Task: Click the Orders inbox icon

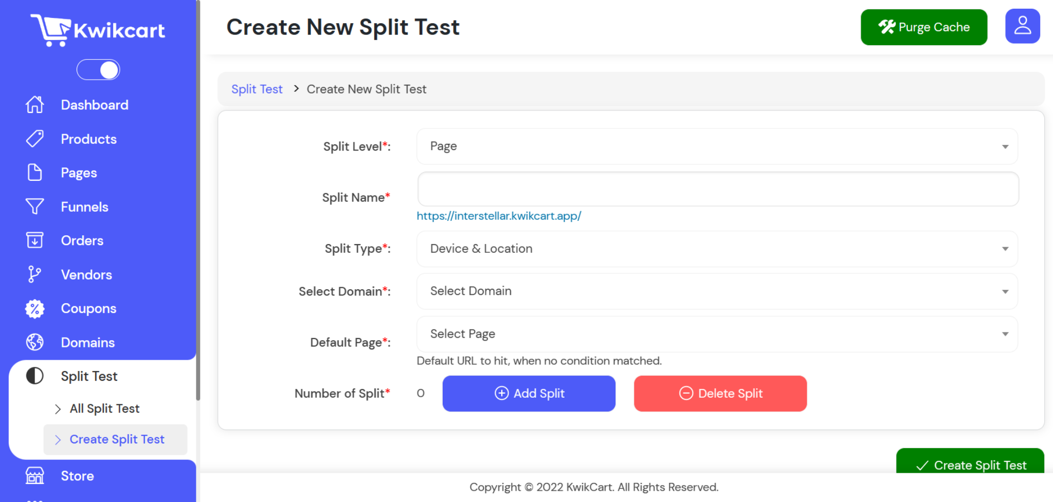Action: 34,240
